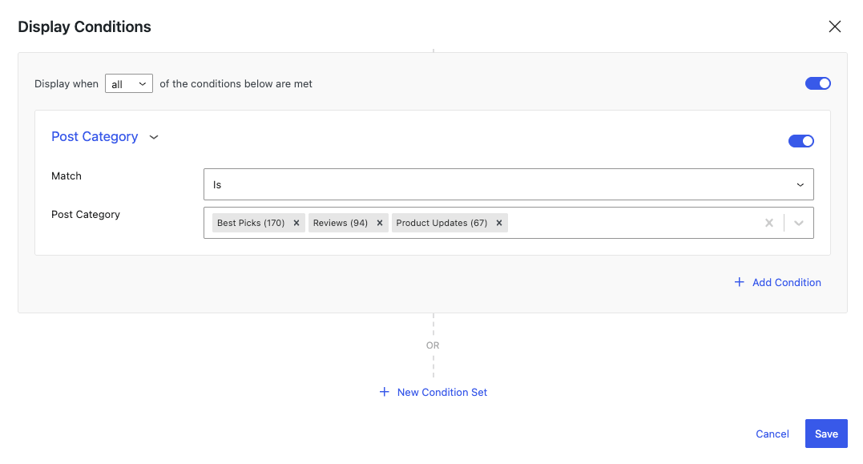
Task: Save the display conditions
Action: click(826, 434)
